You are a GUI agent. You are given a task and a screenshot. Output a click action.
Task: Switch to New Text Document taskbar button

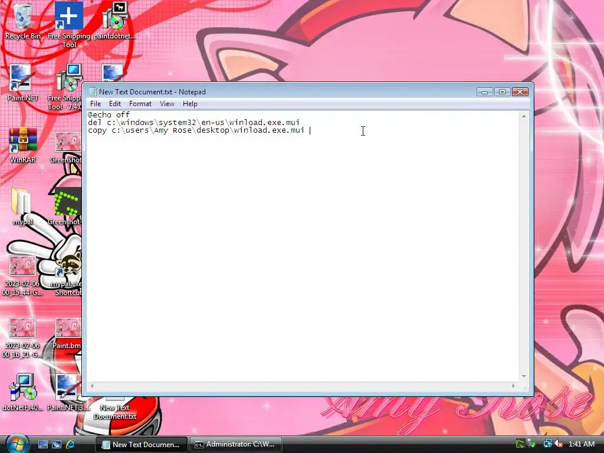[x=142, y=445]
